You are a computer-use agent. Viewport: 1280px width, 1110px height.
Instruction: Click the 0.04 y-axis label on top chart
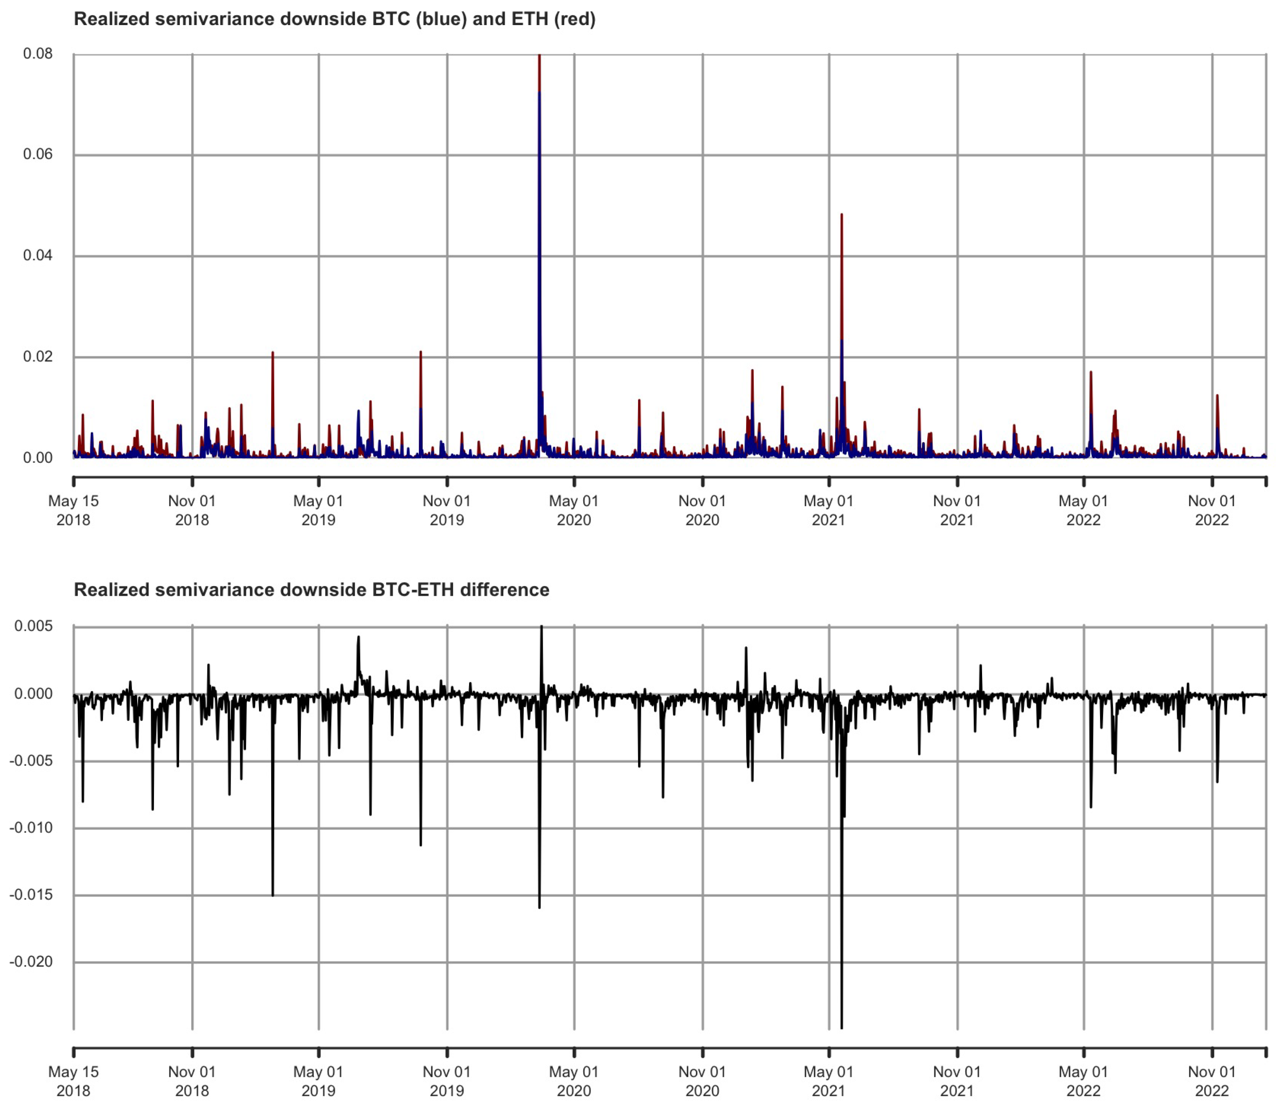tap(38, 255)
